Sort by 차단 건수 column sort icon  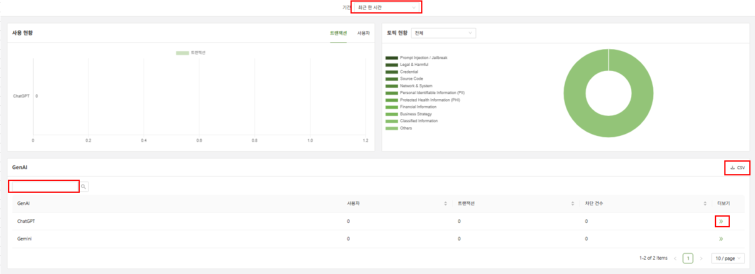coord(703,203)
